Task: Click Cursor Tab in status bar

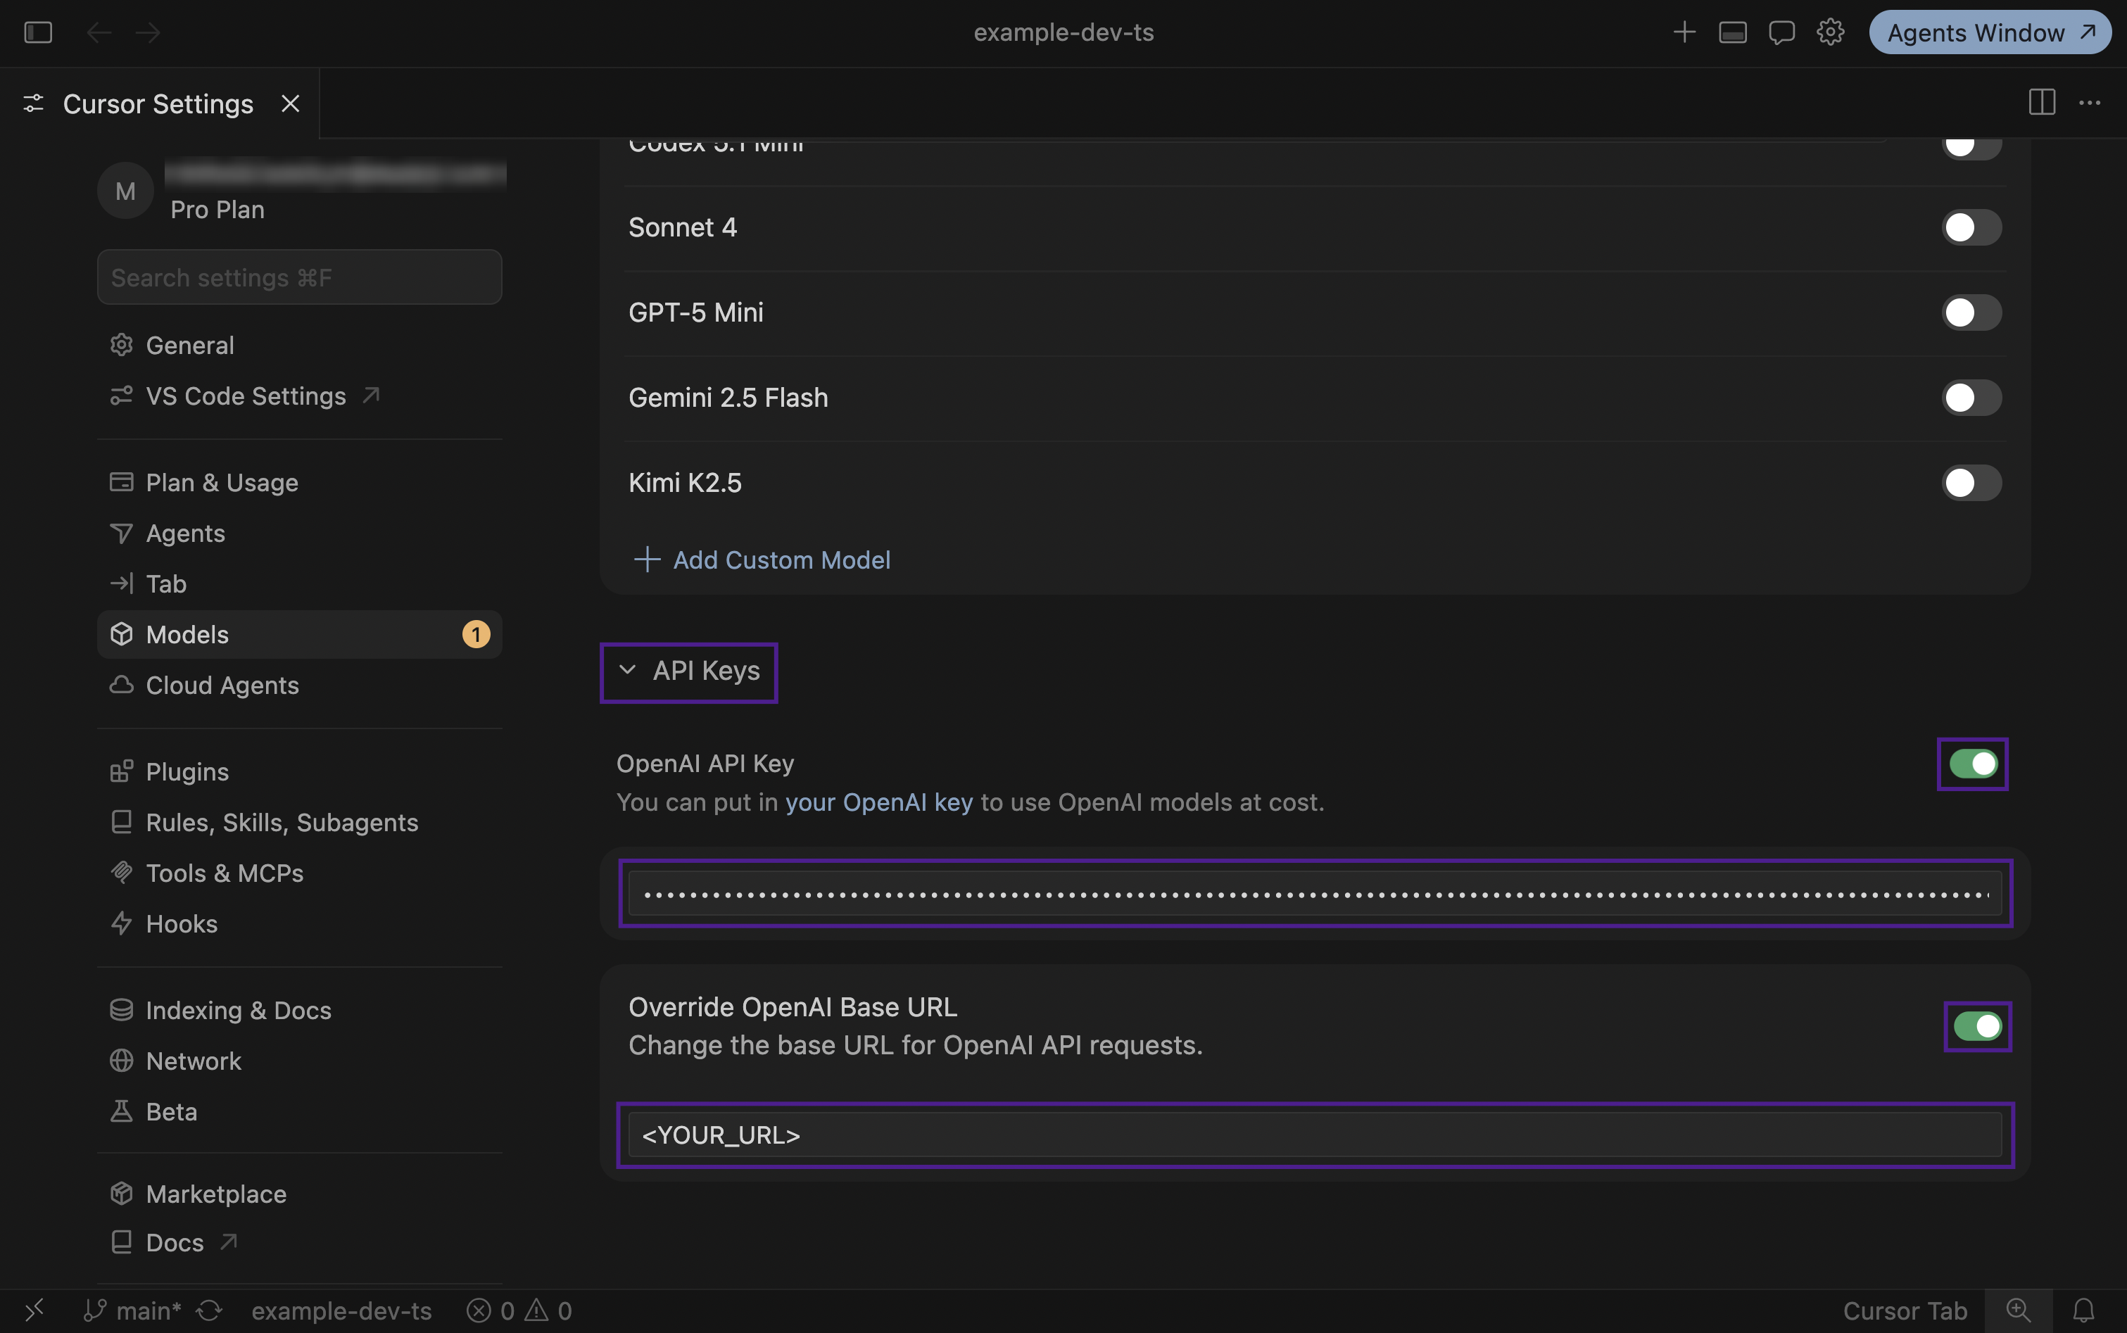Action: pos(1905,1311)
